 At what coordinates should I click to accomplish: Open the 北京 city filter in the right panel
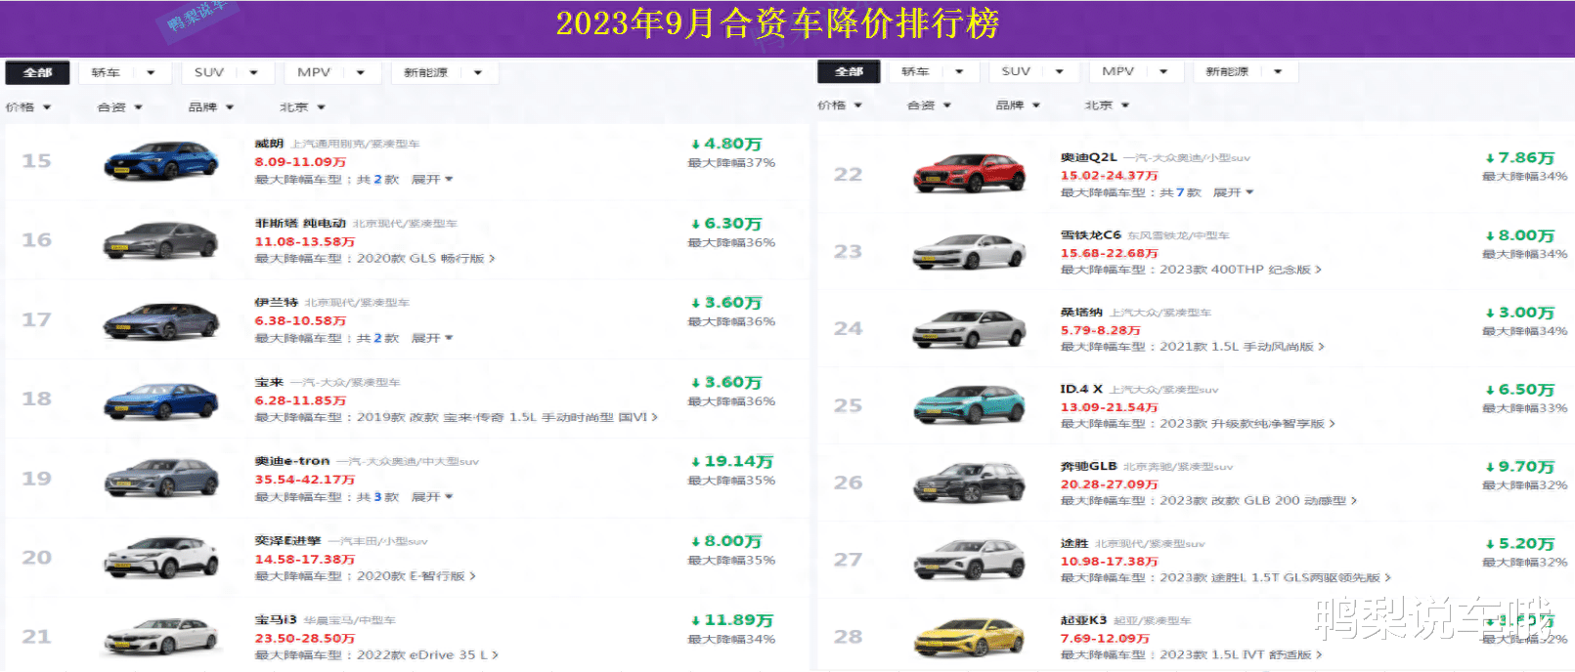click(x=1108, y=105)
